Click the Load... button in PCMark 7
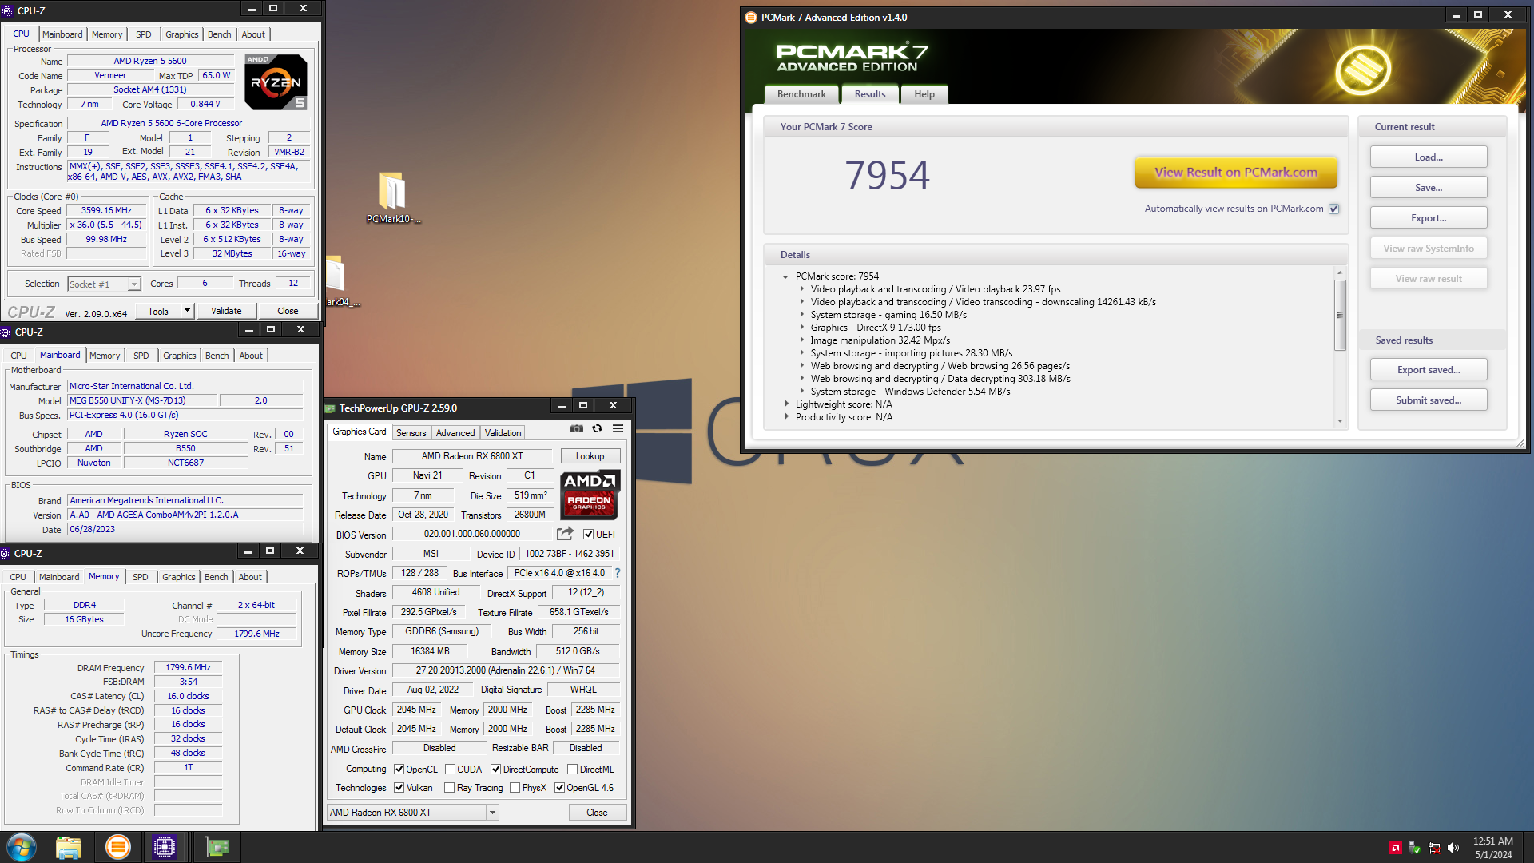Viewport: 1534px width, 863px height. 1429,157
